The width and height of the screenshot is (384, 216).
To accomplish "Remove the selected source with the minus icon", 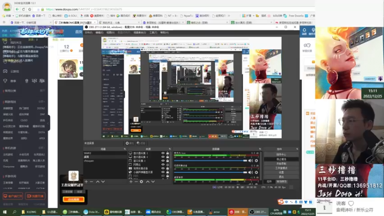I will coord(136,182).
